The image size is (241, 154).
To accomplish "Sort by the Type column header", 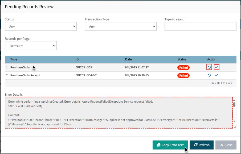I will [14, 59].
